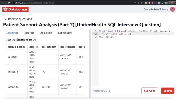This screenshot has height=99, width=176.
Task: Click the 'callers Example Input:' heading
Action: coord(21,40)
